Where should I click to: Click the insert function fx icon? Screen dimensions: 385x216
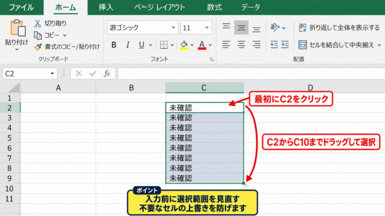(107, 73)
